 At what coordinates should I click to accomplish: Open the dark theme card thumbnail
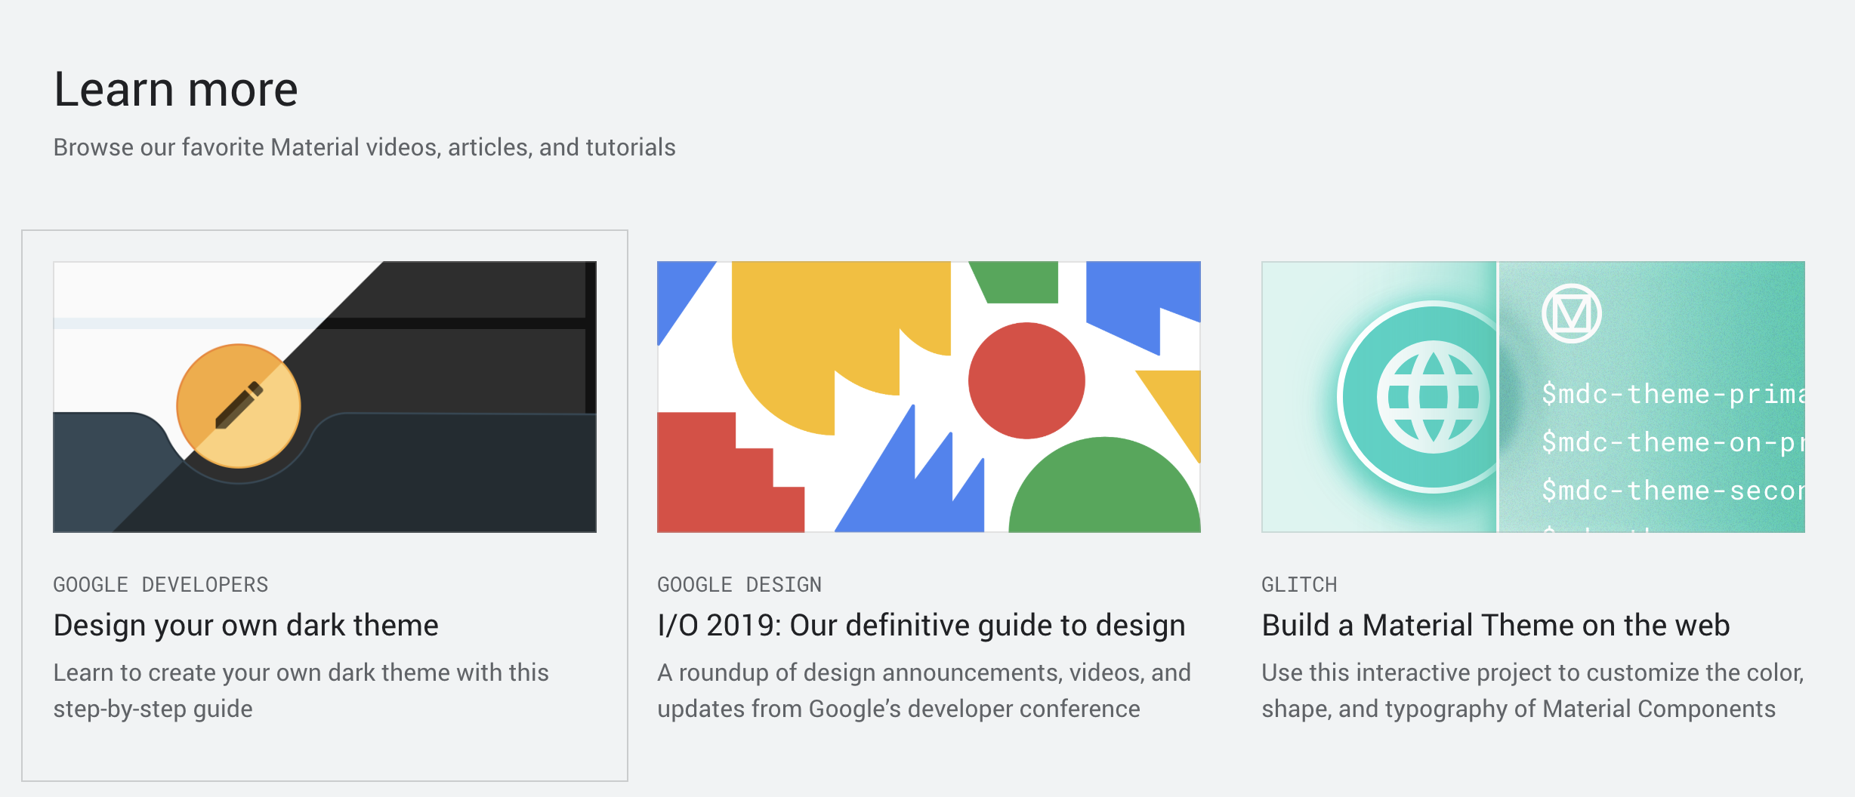325,397
